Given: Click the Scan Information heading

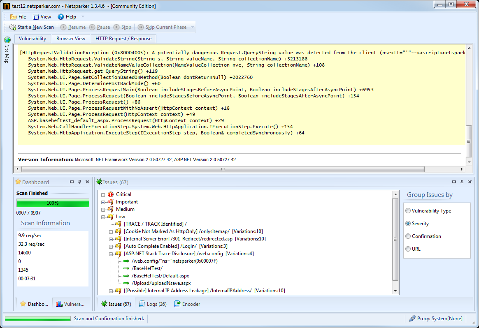Looking at the screenshot, I should (46, 223).
